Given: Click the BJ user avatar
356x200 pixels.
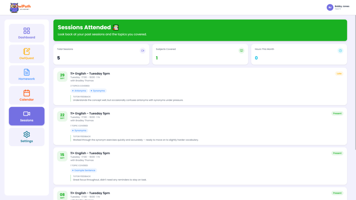Looking at the screenshot, I should [x=330, y=8].
